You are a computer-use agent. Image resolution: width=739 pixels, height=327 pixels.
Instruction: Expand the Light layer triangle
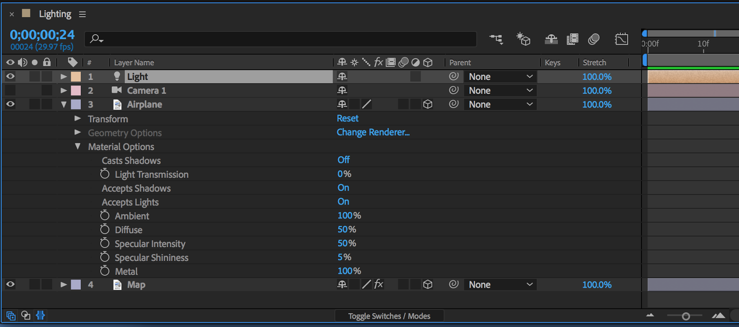64,77
